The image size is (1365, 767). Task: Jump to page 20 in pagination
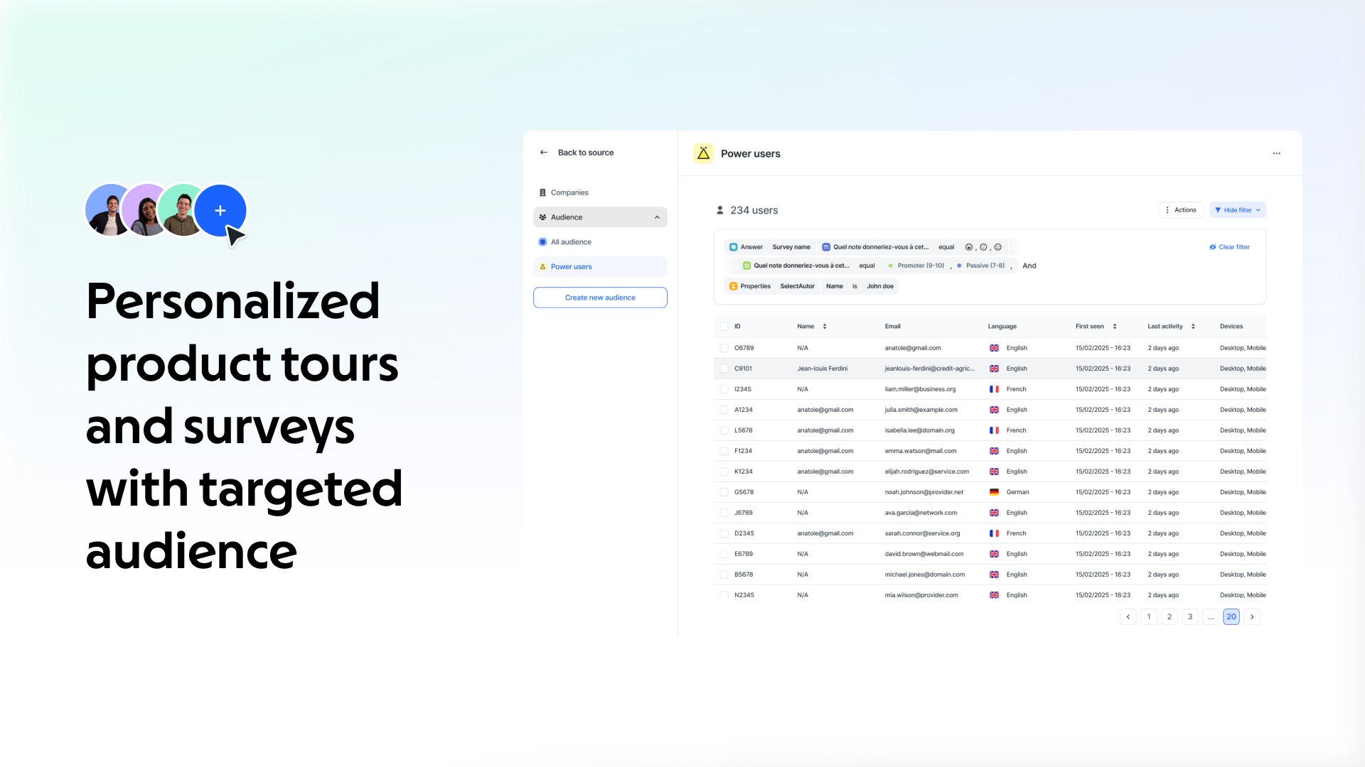[1231, 616]
